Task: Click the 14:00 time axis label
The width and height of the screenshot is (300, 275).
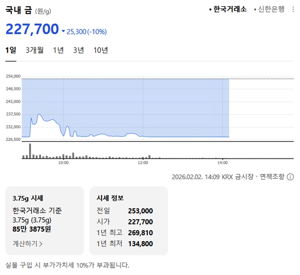Action: (222, 163)
